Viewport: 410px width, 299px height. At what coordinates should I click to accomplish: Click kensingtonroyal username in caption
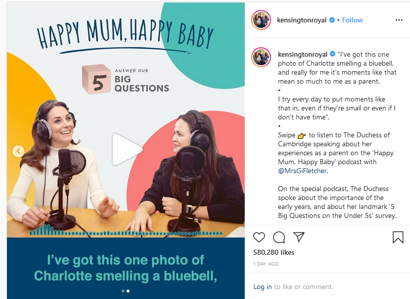[x=302, y=55]
